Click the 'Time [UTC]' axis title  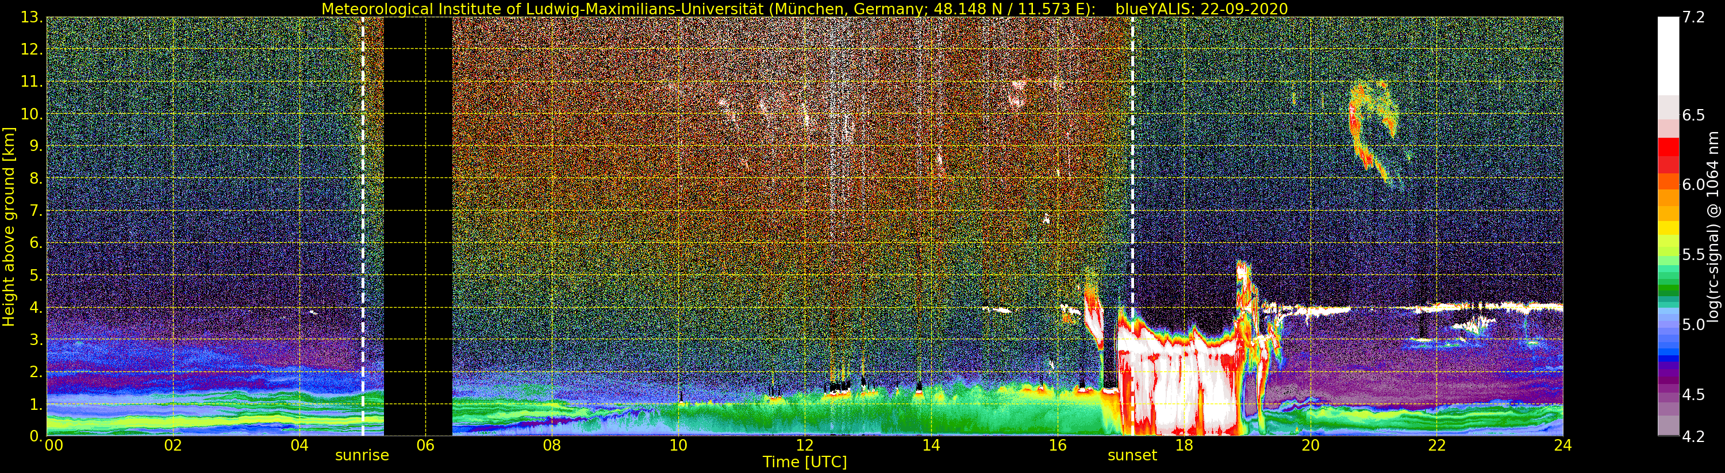pyautogui.click(x=804, y=462)
